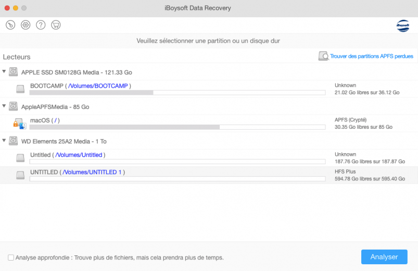Click the BOOTCAMP usage progress bar

point(178,93)
